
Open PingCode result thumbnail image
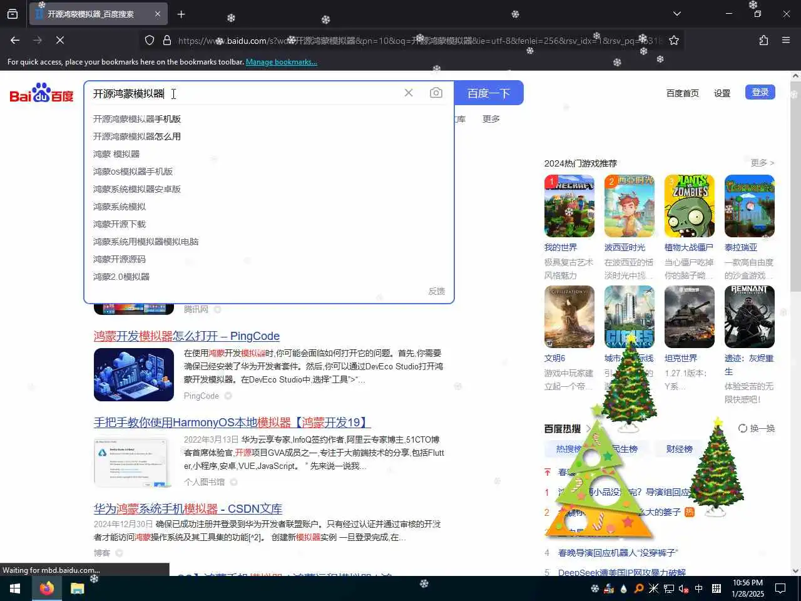(134, 374)
